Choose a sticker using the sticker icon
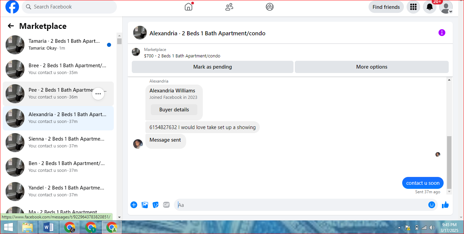The image size is (464, 234). [156, 205]
